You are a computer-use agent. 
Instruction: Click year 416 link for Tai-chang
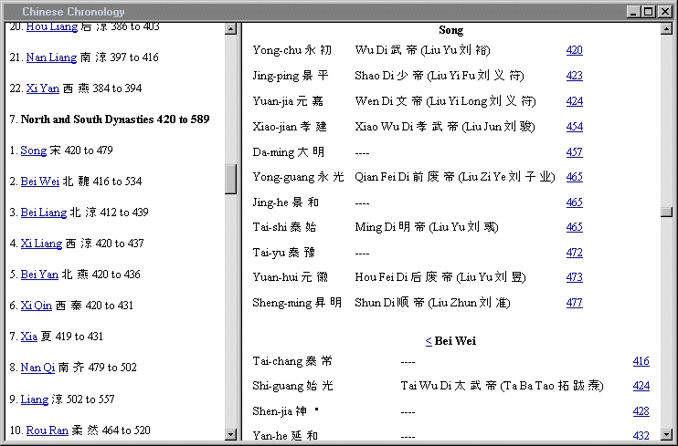click(x=641, y=361)
